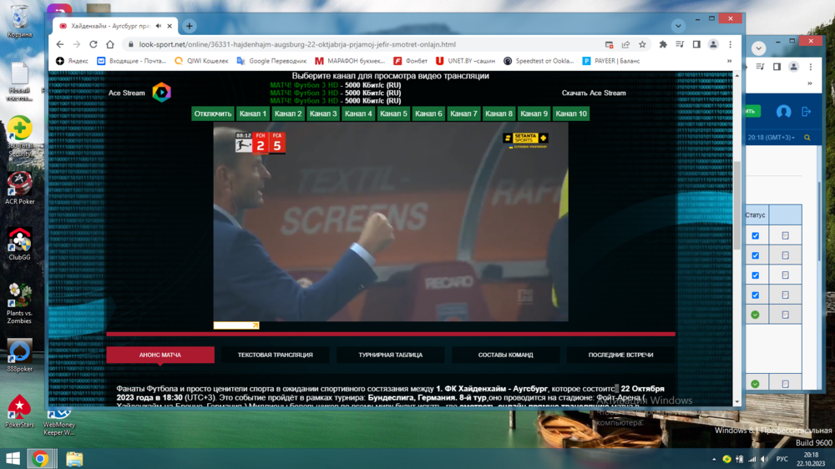This screenshot has width=835, height=469.
Task: Expand the 20:18 (GMT+3) timezone dropdown
Action: (772, 138)
